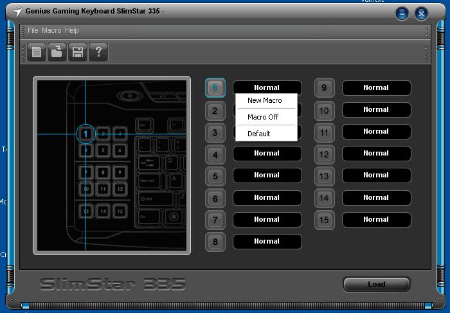
Task: Choose New Macro from the popup menu
Action: 265,101
